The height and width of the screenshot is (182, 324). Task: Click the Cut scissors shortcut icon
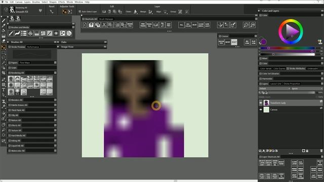[104, 25]
